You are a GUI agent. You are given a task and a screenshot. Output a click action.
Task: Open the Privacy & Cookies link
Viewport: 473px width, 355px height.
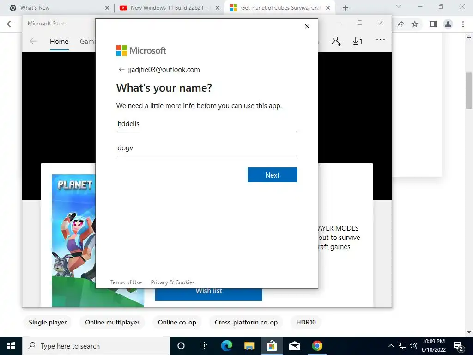click(x=173, y=282)
